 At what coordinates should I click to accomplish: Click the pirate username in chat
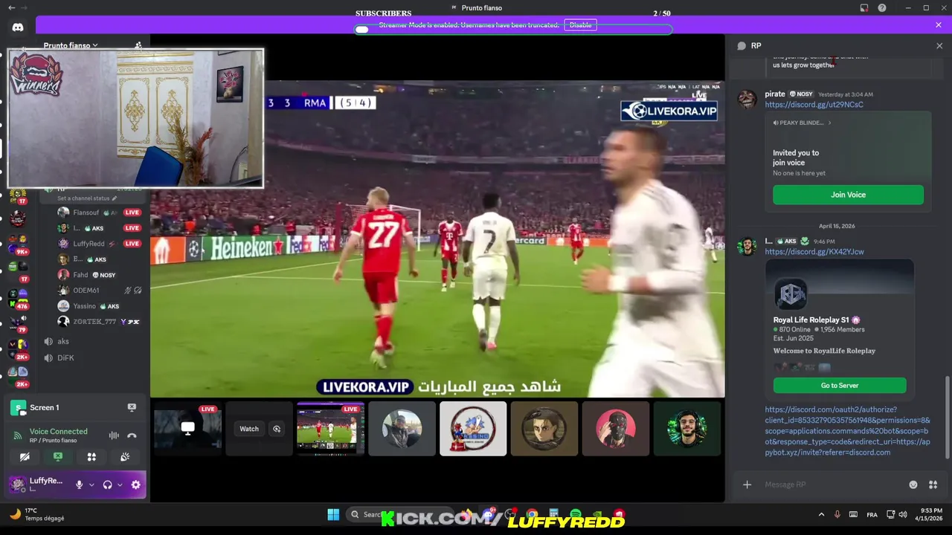click(x=775, y=94)
